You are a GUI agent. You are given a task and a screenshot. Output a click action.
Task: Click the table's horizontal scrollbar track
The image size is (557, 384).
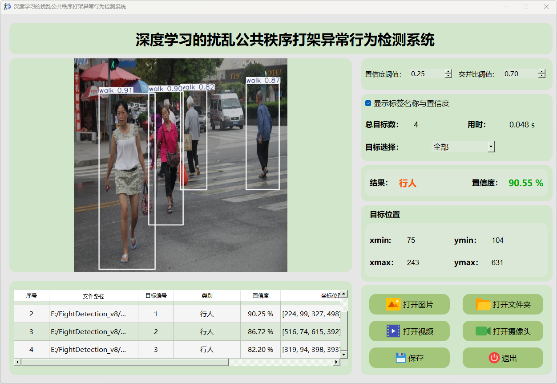(x=280, y=362)
